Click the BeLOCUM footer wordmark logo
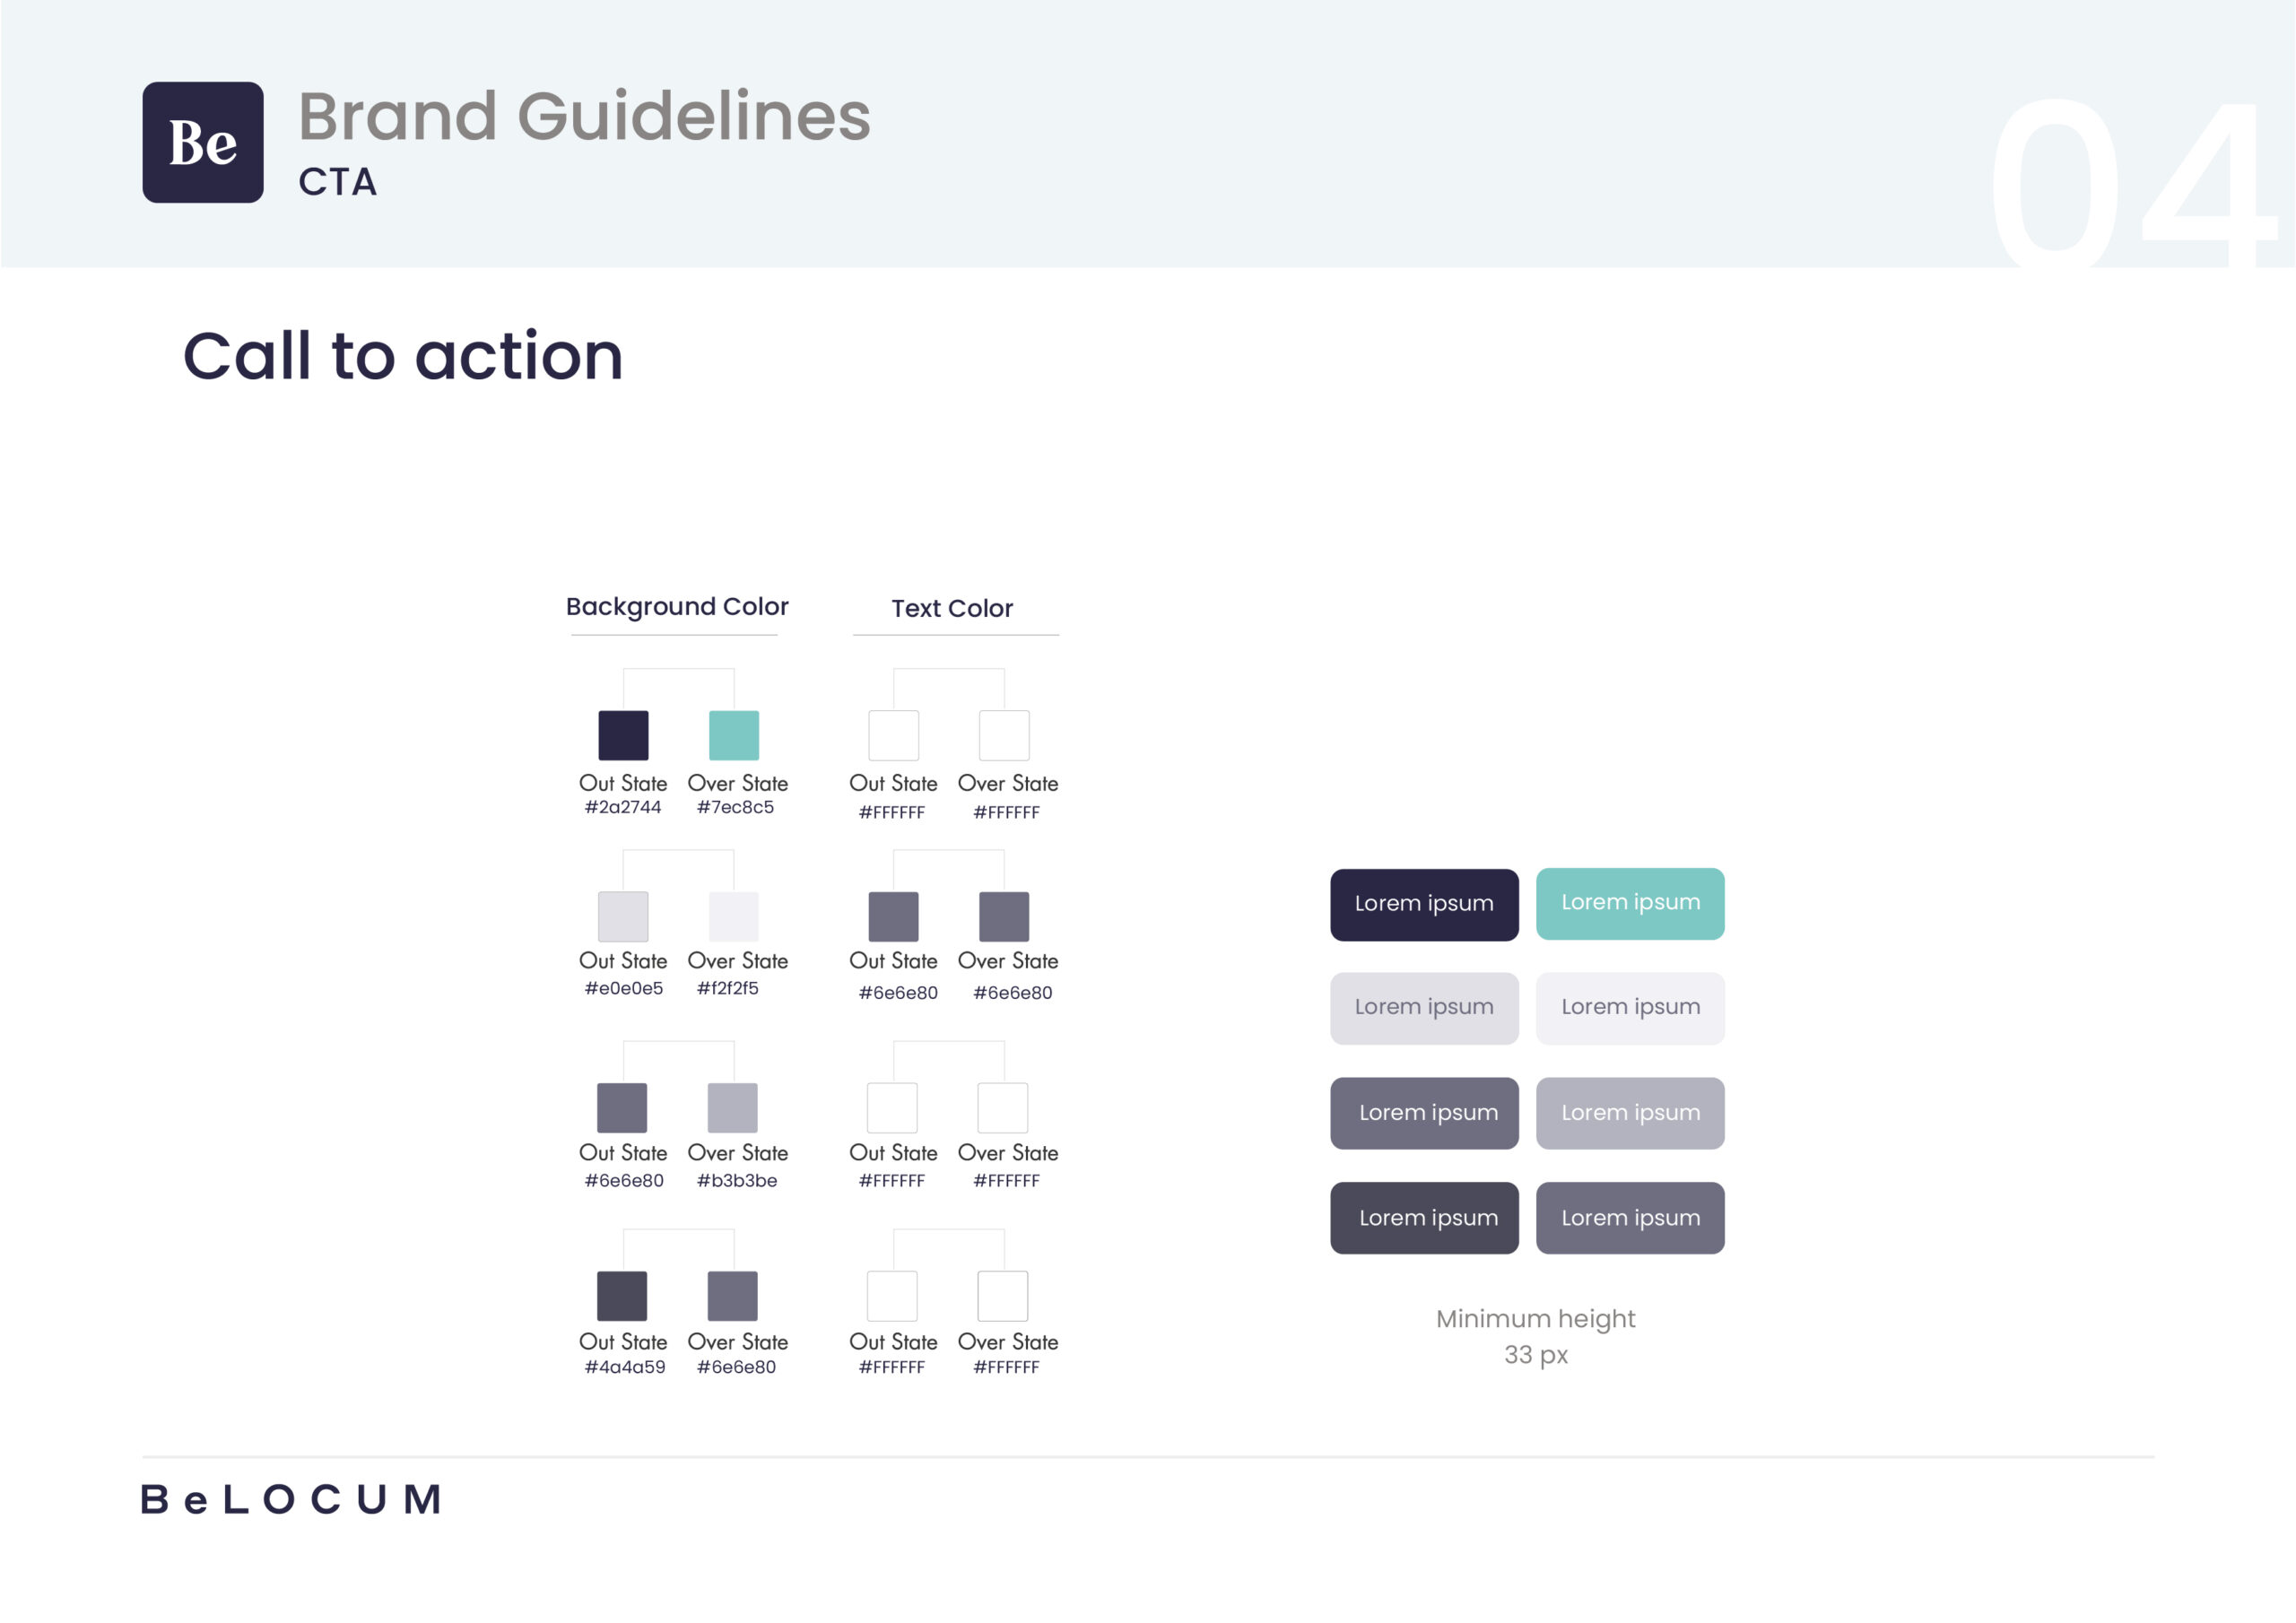2296x1623 pixels. coord(291,1499)
